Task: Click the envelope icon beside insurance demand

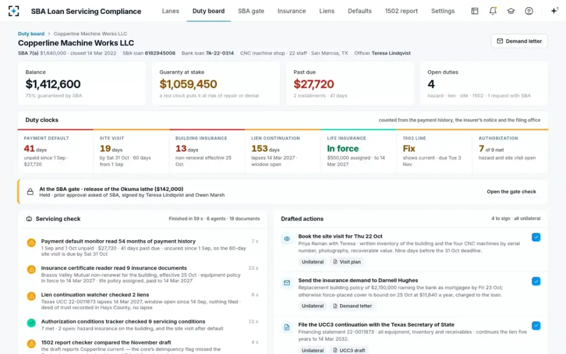Action: pos(287,283)
